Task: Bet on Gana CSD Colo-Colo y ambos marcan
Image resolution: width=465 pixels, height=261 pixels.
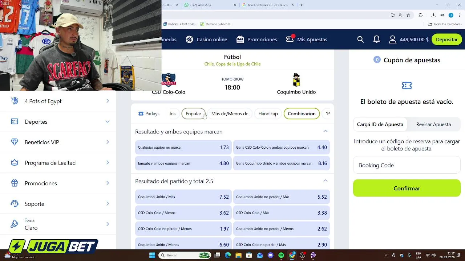Action: (282, 147)
